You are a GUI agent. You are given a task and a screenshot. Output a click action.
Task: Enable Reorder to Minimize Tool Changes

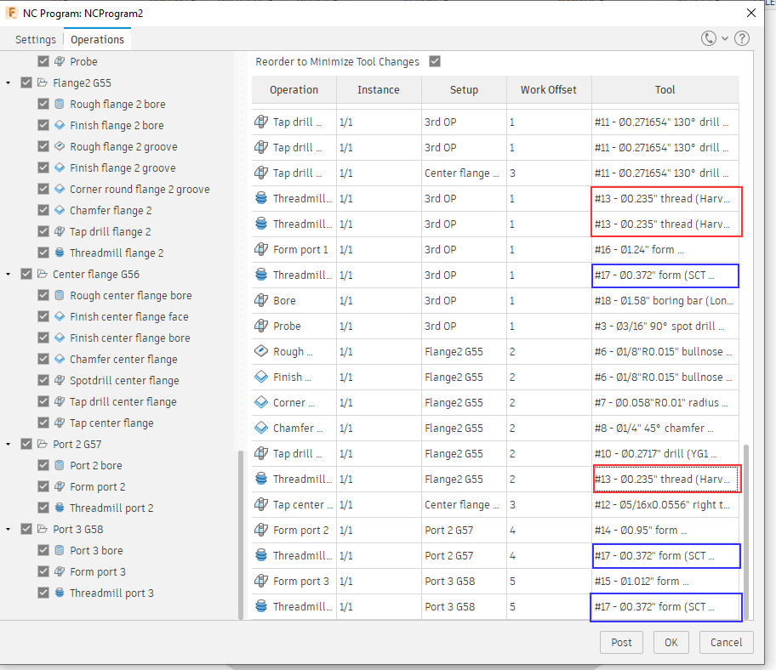tap(434, 62)
